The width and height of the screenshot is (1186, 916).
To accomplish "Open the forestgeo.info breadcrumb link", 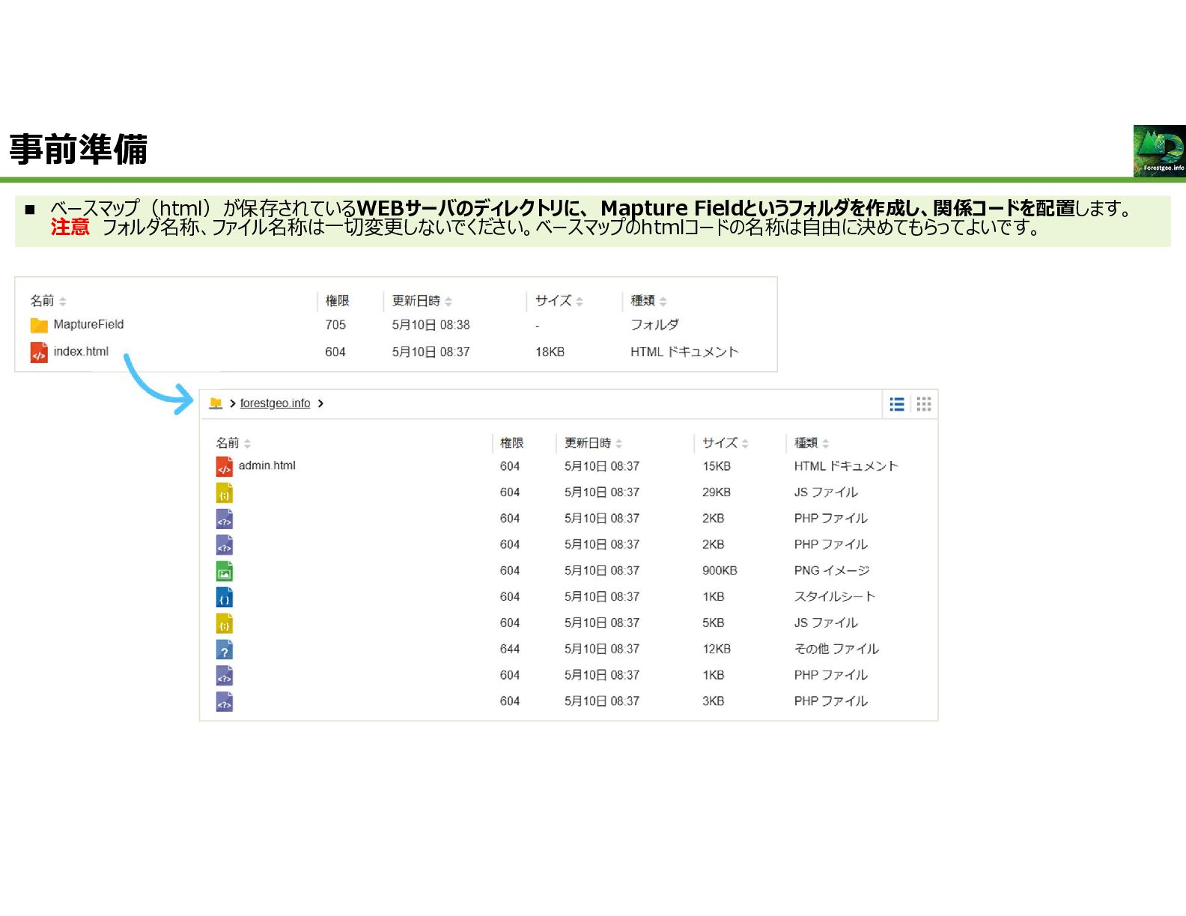I will (275, 403).
